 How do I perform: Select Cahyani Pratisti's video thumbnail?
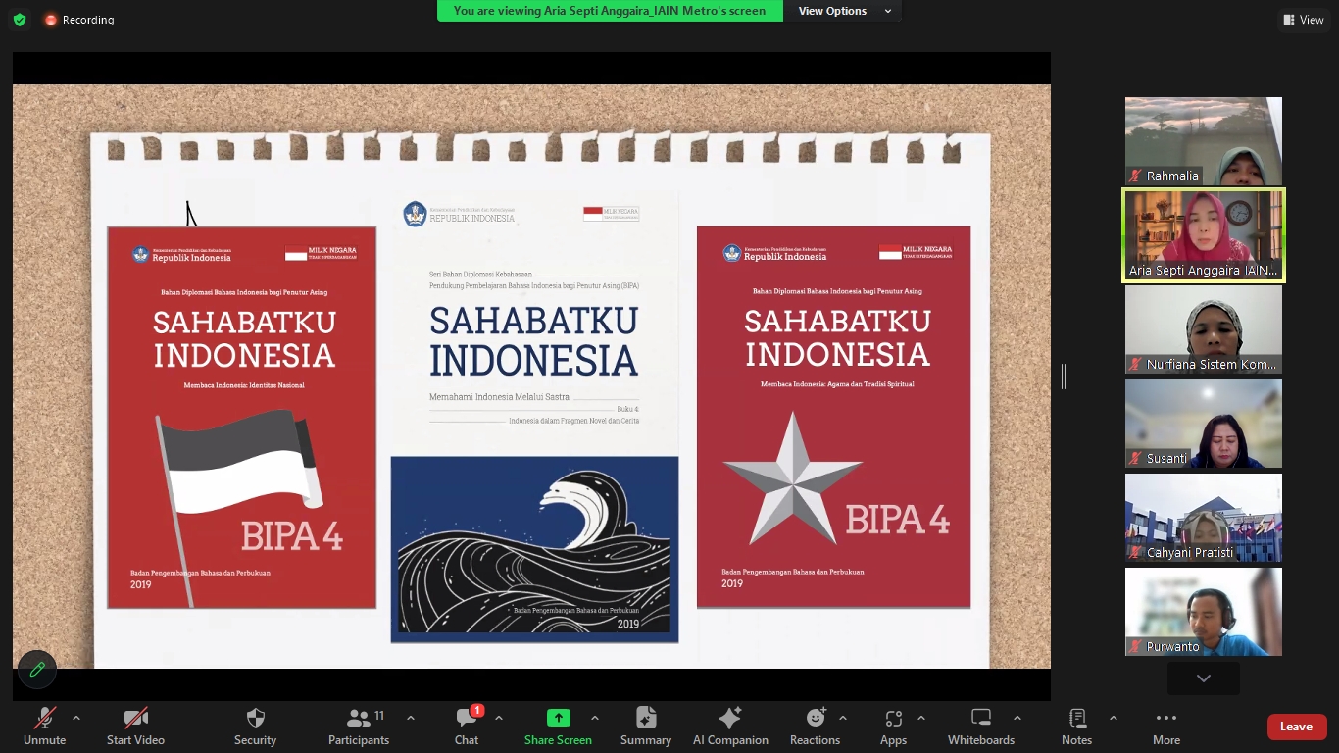1203,518
